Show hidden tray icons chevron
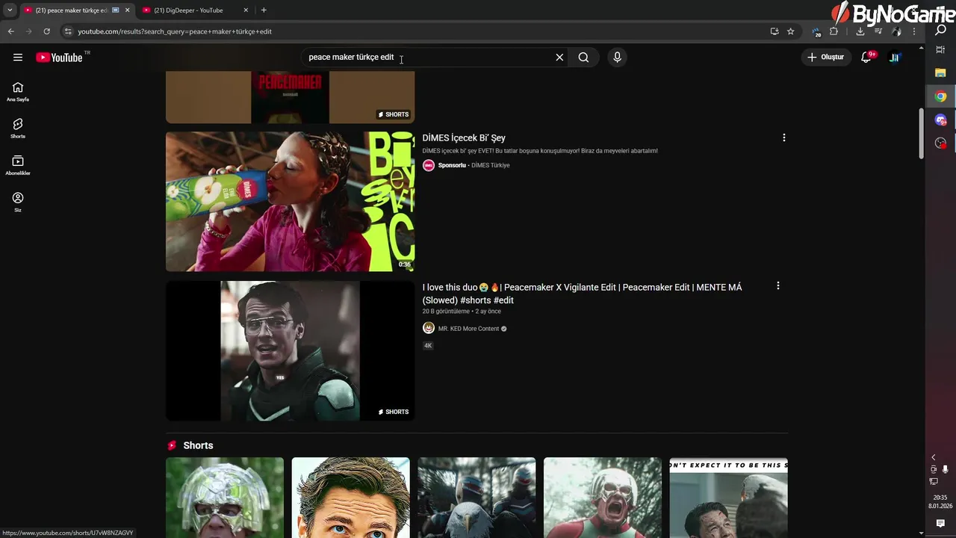 [933, 457]
